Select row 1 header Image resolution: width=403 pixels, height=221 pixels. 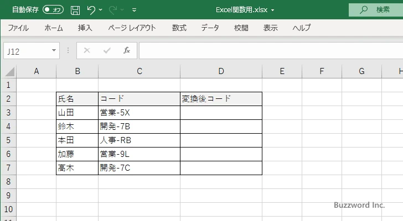(x=8, y=85)
